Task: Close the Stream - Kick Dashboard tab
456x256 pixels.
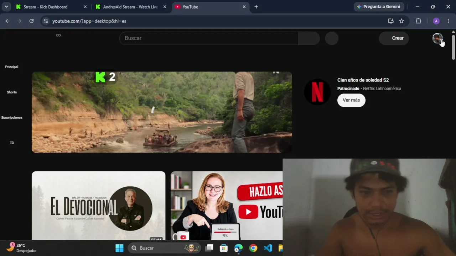Action: click(x=85, y=7)
